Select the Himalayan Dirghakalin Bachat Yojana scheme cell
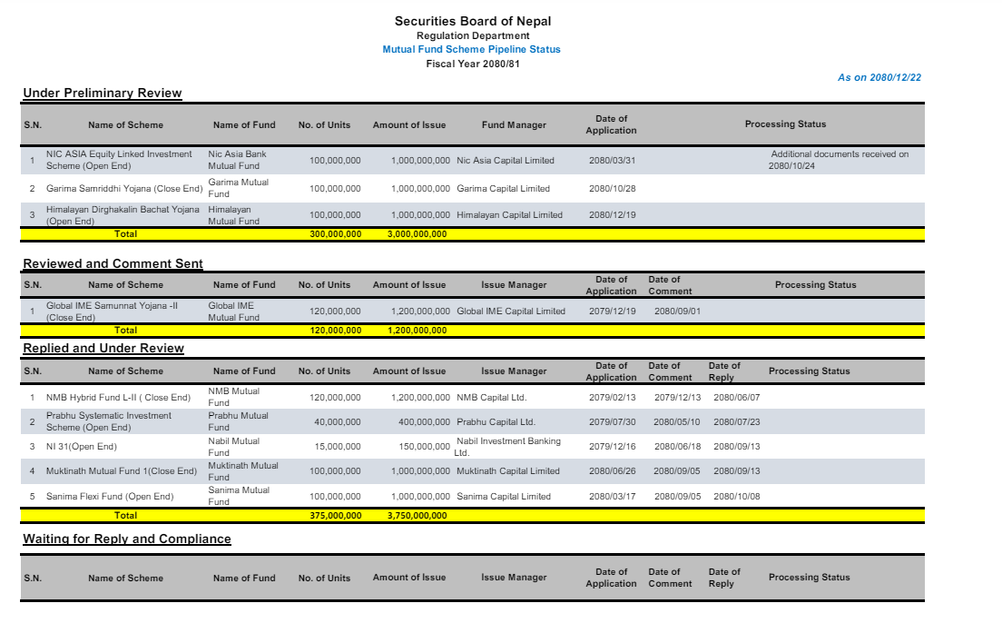1002x643 pixels. pyautogui.click(x=122, y=215)
